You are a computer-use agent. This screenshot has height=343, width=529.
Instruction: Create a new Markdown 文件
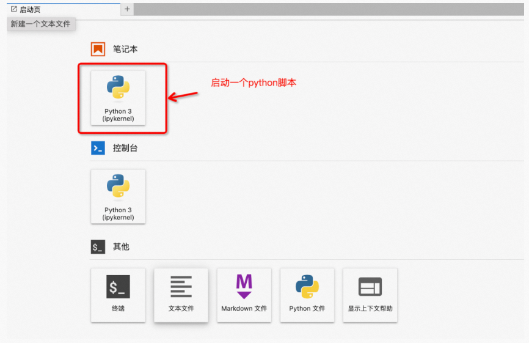pyautogui.click(x=244, y=295)
